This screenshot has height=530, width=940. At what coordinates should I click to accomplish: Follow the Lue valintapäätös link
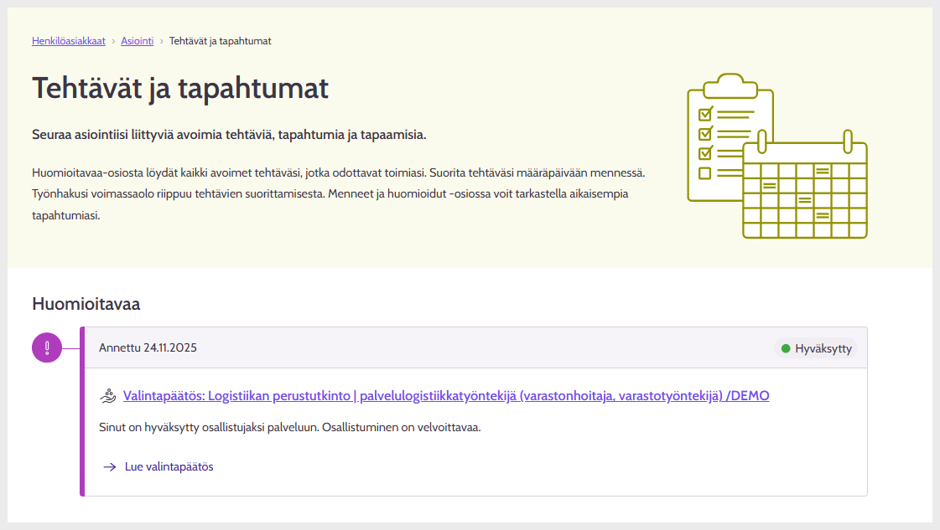pos(169,466)
